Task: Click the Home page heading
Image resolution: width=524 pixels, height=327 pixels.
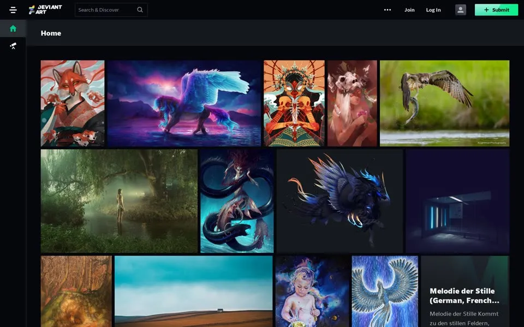Action: 51,33
